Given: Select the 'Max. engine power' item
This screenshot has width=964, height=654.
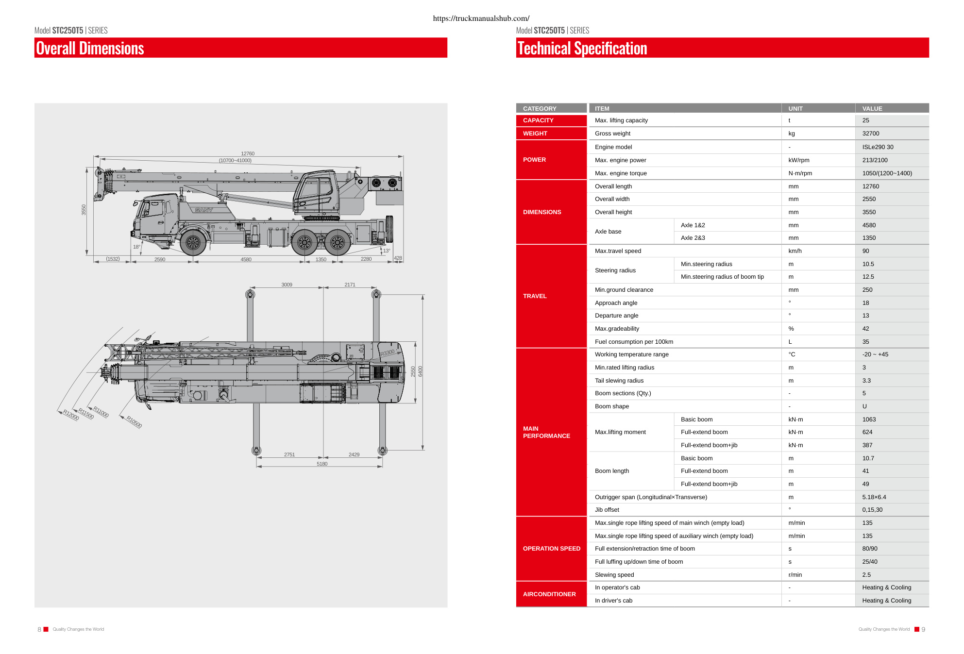Looking at the screenshot, I should (620, 160).
